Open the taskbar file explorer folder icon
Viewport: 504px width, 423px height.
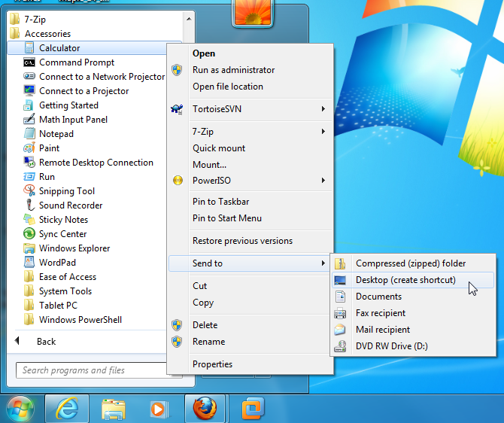click(114, 409)
